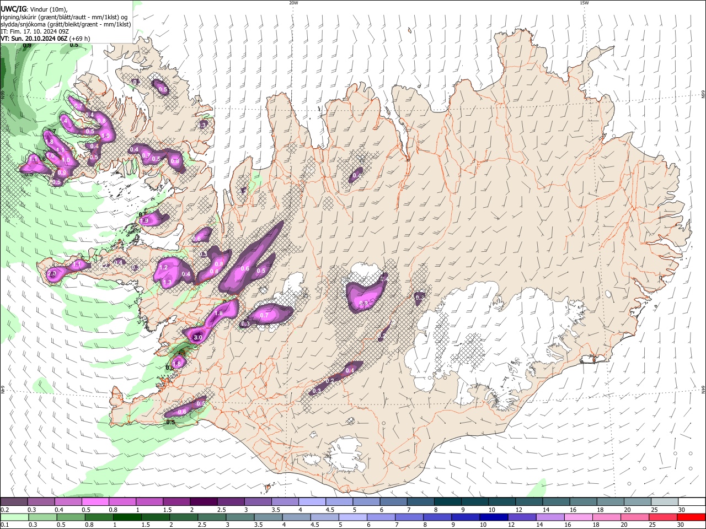Click the forest green 2 swatch in lower legend
The height and width of the screenshot is (529, 706).
184,517
